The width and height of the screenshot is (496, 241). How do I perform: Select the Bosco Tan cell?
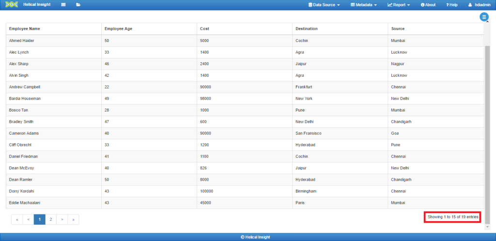[54, 110]
